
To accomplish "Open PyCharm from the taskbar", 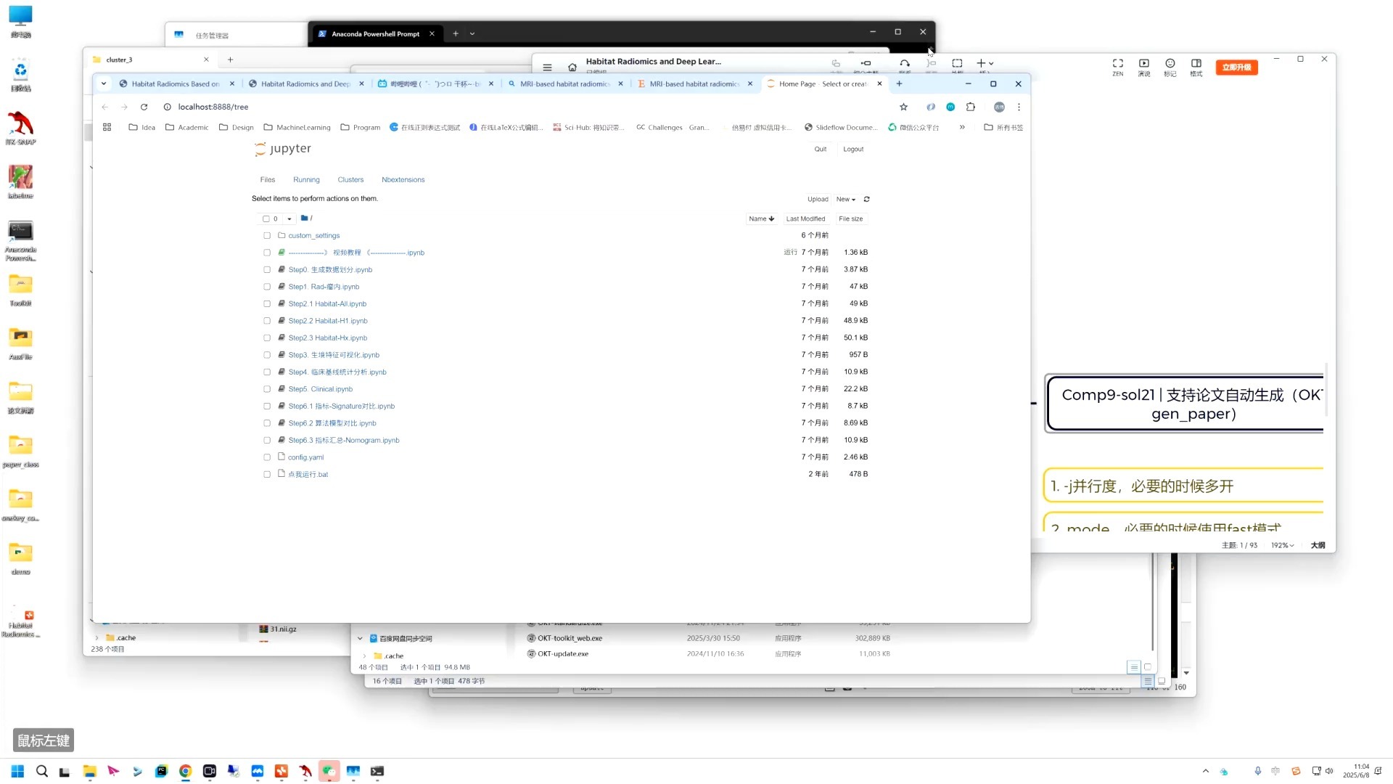I will (x=161, y=771).
